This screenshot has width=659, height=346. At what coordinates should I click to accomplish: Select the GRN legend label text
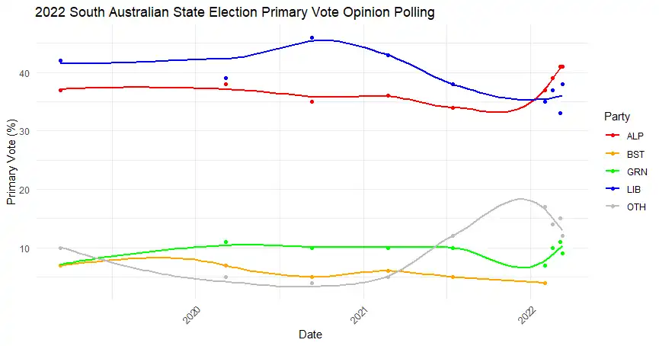[637, 171]
